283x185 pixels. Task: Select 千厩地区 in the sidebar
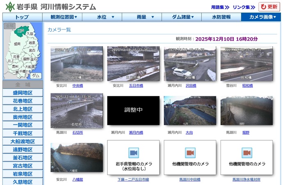click(x=23, y=133)
